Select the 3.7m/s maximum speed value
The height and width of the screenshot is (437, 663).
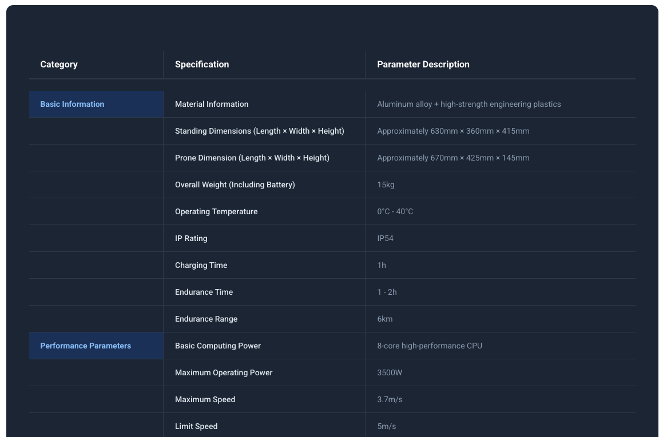pyautogui.click(x=390, y=399)
